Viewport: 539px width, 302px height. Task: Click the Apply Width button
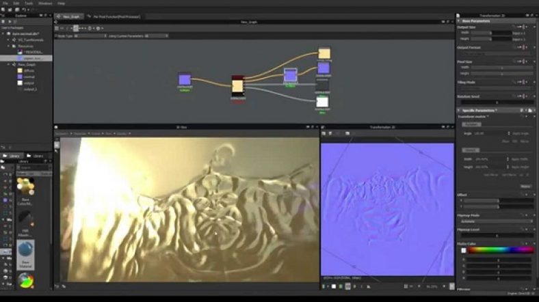tap(519, 159)
